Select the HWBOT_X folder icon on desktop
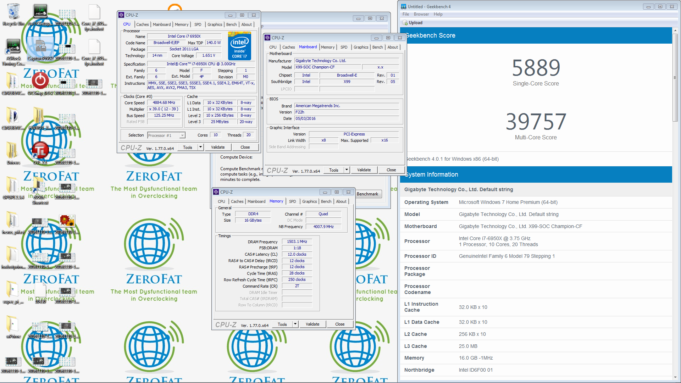Image resolution: width=681 pixels, height=383 pixels. pos(38,116)
